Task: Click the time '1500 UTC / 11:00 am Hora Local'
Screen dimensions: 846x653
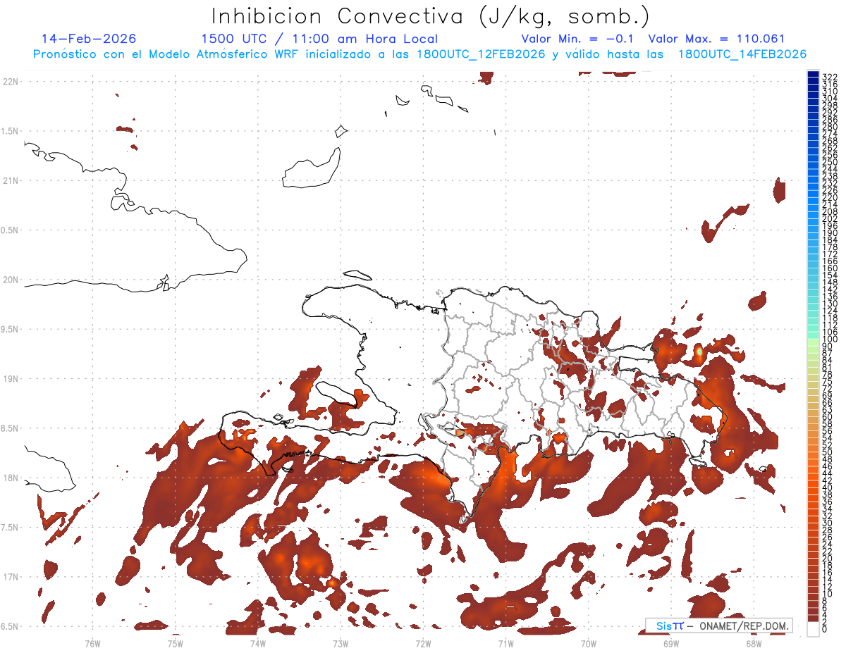Action: (319, 39)
